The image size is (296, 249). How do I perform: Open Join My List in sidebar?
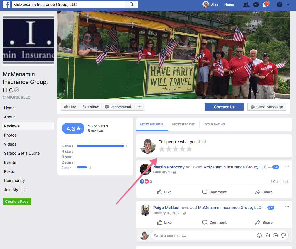(15, 190)
